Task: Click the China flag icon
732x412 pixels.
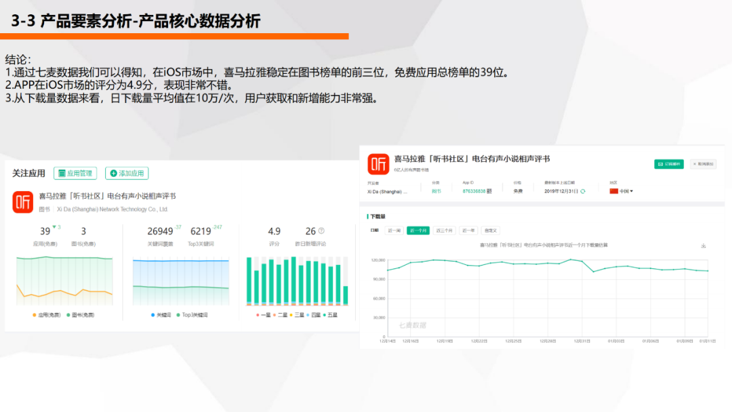Action: [x=613, y=191]
